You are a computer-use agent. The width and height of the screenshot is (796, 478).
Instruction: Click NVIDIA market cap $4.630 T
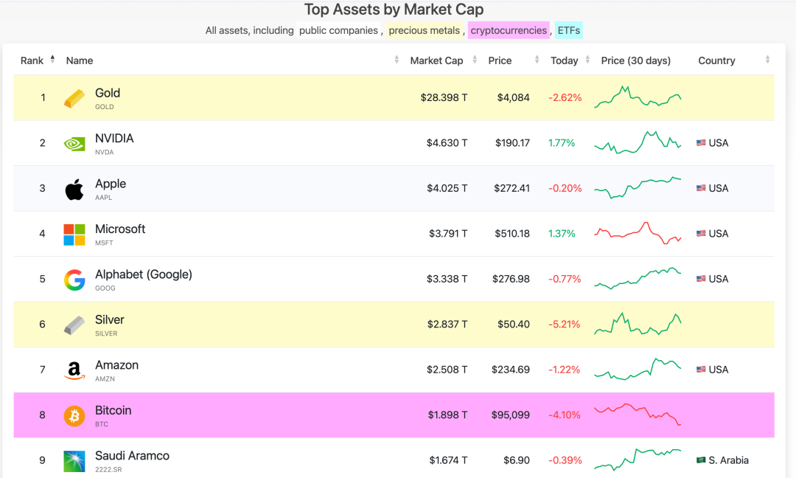point(447,143)
